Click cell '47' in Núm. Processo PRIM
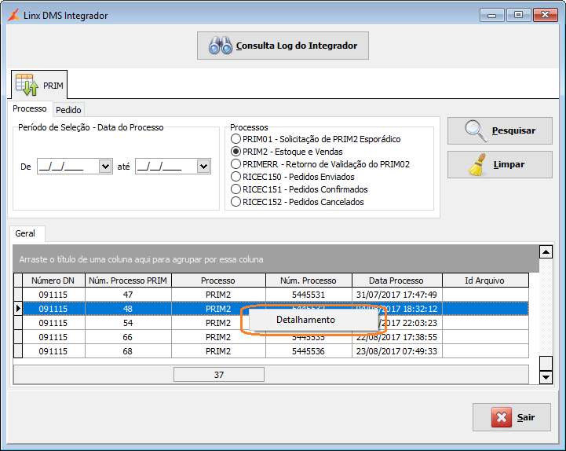This screenshot has height=451, width=566. 128,295
